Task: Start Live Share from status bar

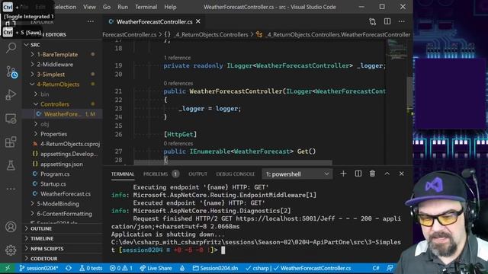Action: click(156, 268)
